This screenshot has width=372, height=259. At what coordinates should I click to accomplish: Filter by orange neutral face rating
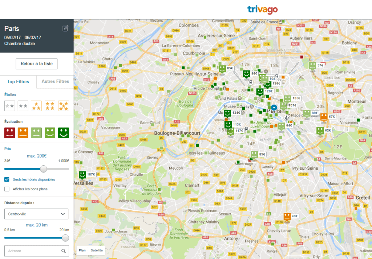[23, 133]
